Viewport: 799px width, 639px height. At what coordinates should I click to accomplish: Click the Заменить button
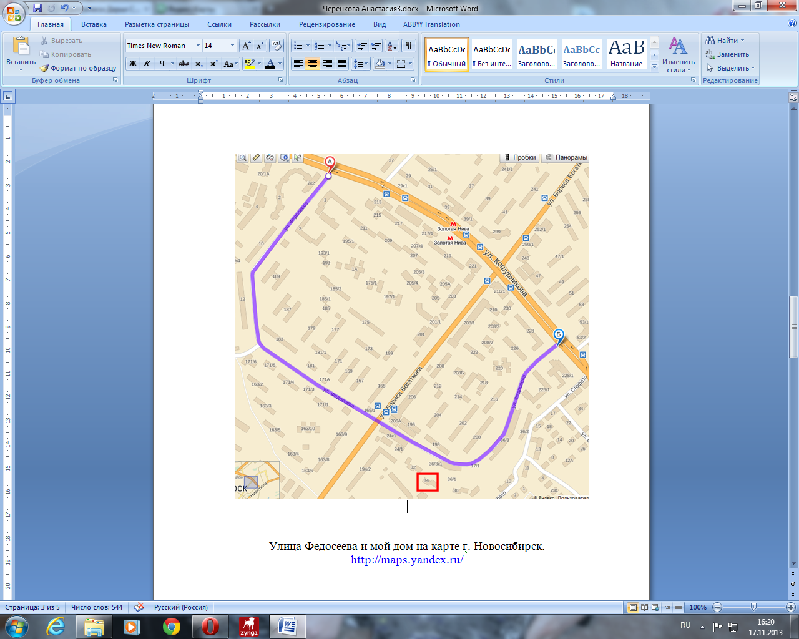[x=728, y=54]
